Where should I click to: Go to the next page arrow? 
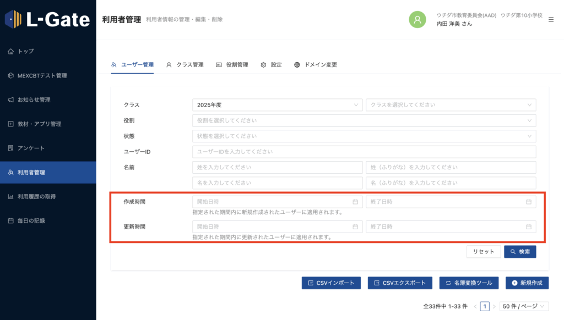[494, 306]
